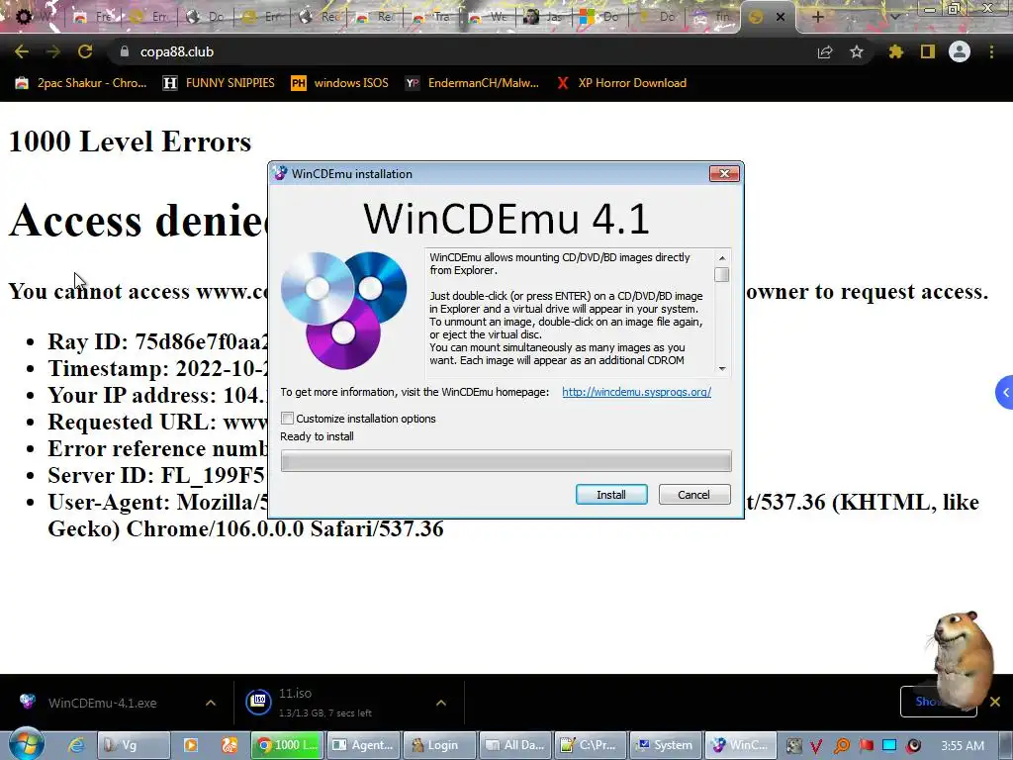
Task: Click the red V tray icon
Action: (x=816, y=746)
